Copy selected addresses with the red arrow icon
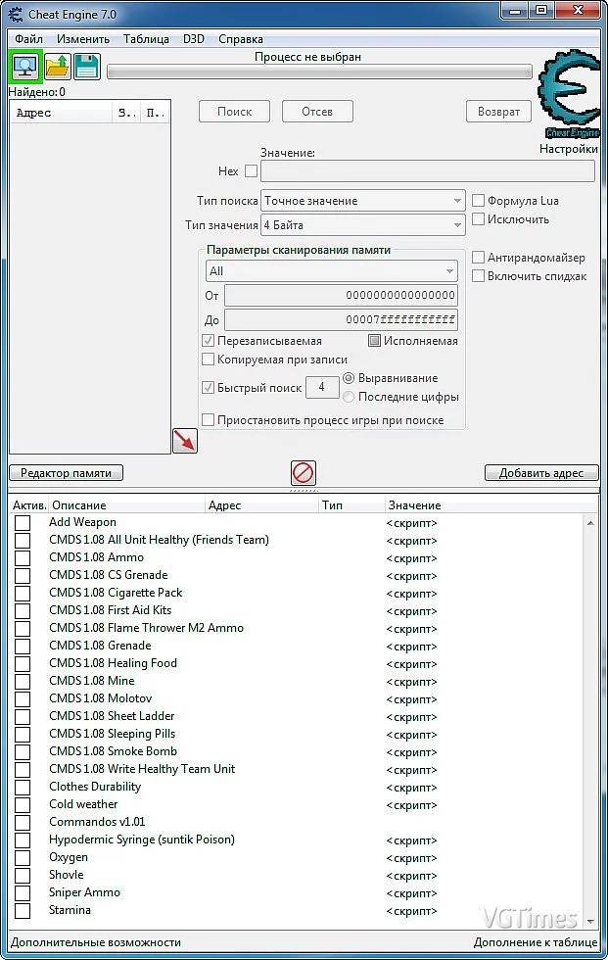The width and height of the screenshot is (608, 960). coord(185,440)
